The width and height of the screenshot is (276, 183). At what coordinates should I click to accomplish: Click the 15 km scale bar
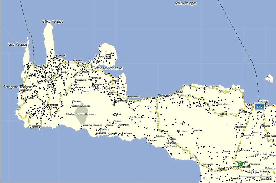coord(255,173)
